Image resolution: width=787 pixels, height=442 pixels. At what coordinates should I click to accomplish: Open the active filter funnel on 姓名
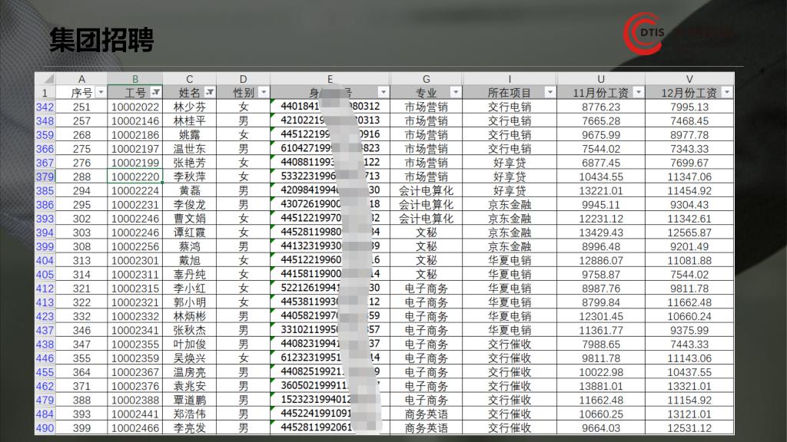210,93
